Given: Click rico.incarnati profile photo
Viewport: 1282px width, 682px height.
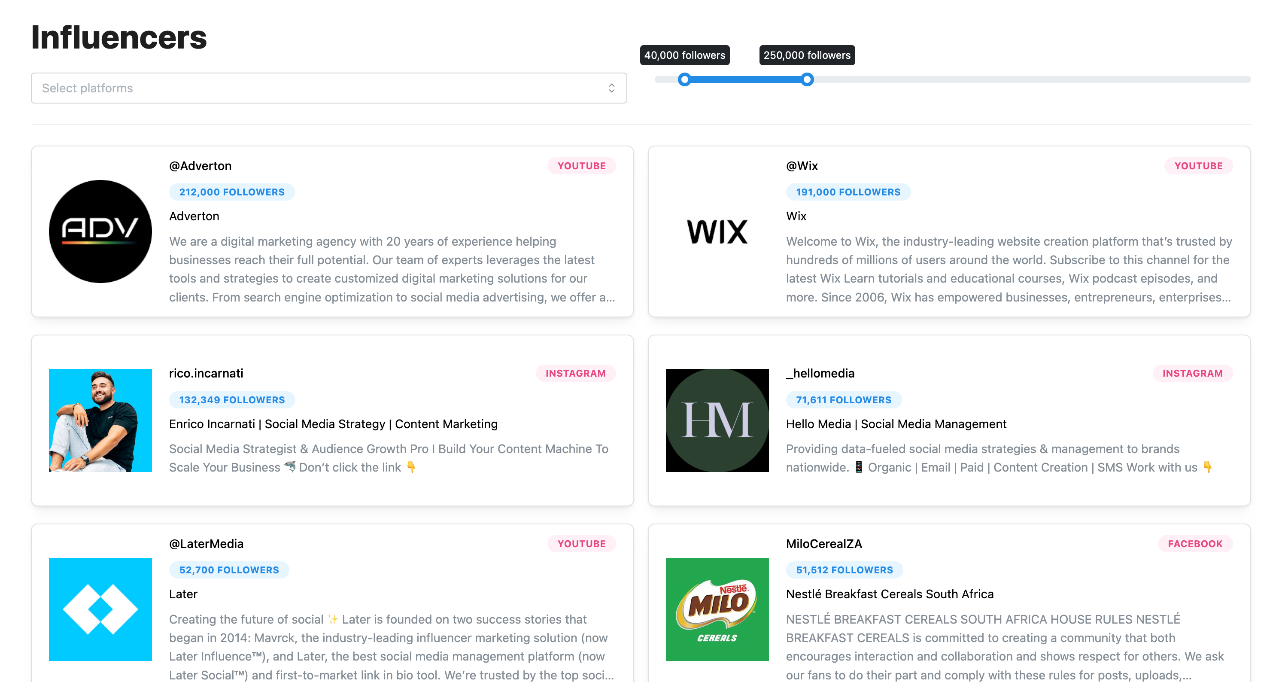Looking at the screenshot, I should [100, 420].
